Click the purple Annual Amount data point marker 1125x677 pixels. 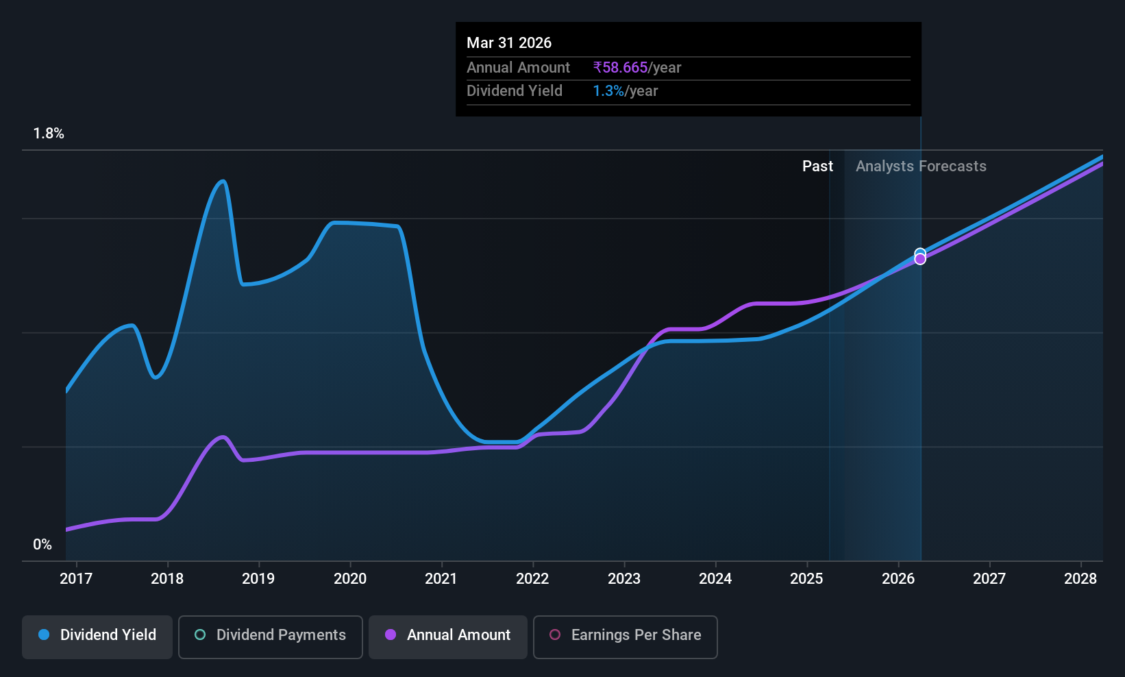click(920, 259)
